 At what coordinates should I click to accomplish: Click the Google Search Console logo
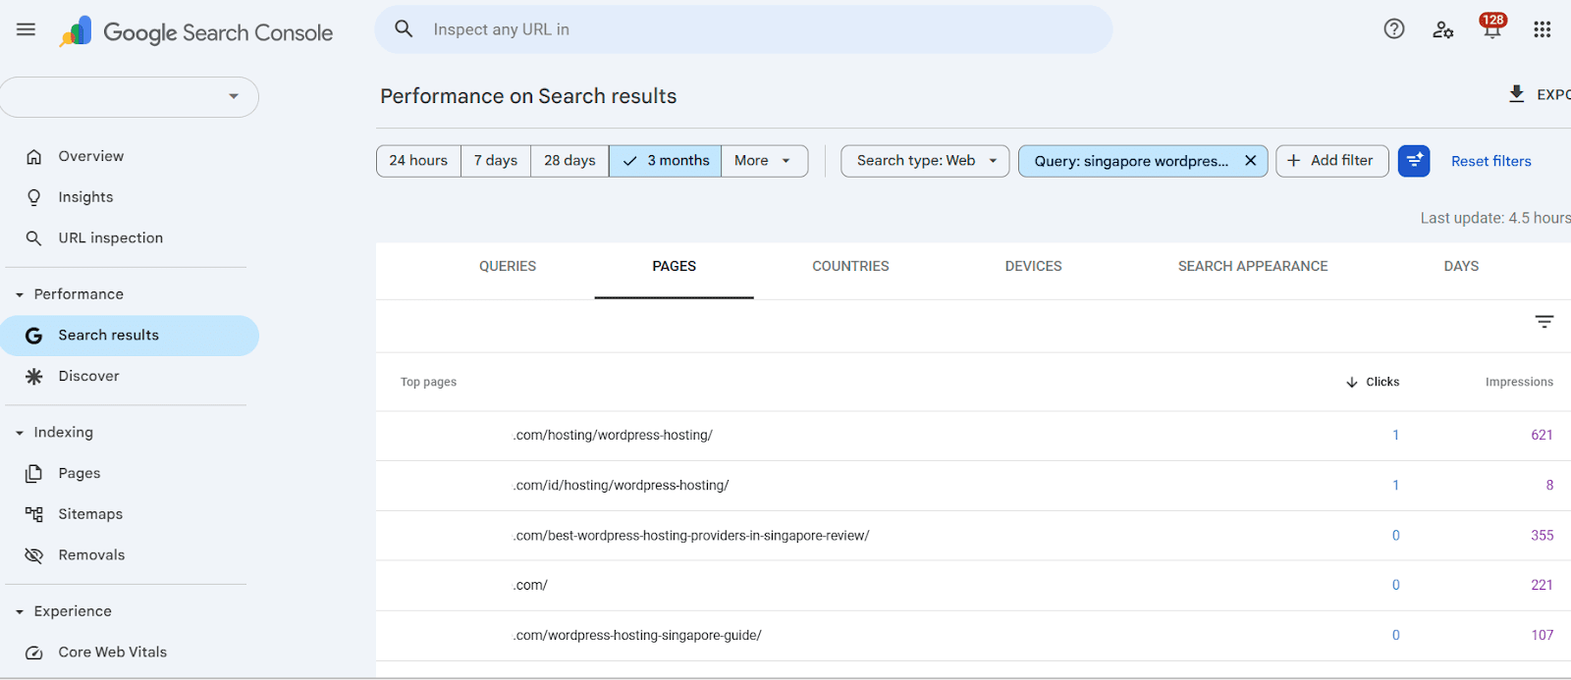[x=196, y=32]
